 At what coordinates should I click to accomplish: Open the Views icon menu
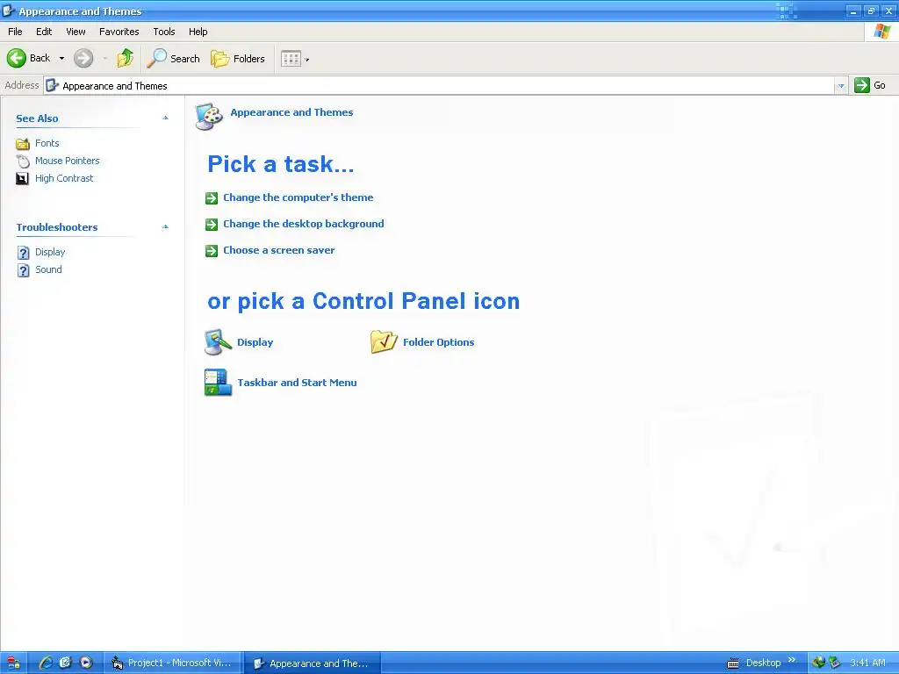coord(291,59)
